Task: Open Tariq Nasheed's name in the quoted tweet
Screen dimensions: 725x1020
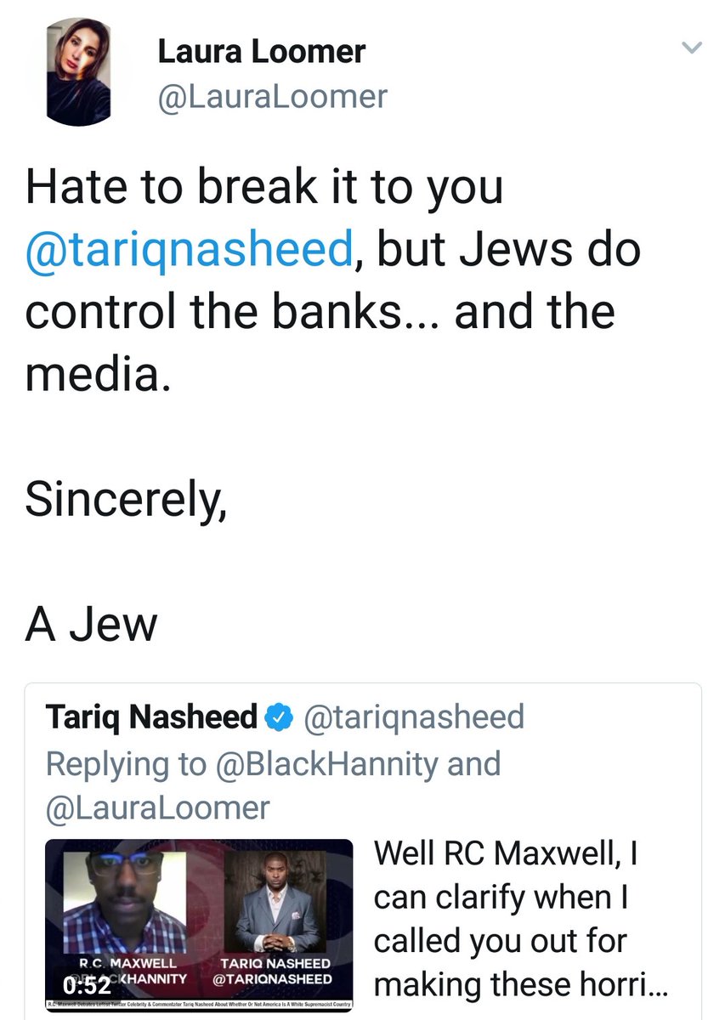Action: [x=151, y=718]
